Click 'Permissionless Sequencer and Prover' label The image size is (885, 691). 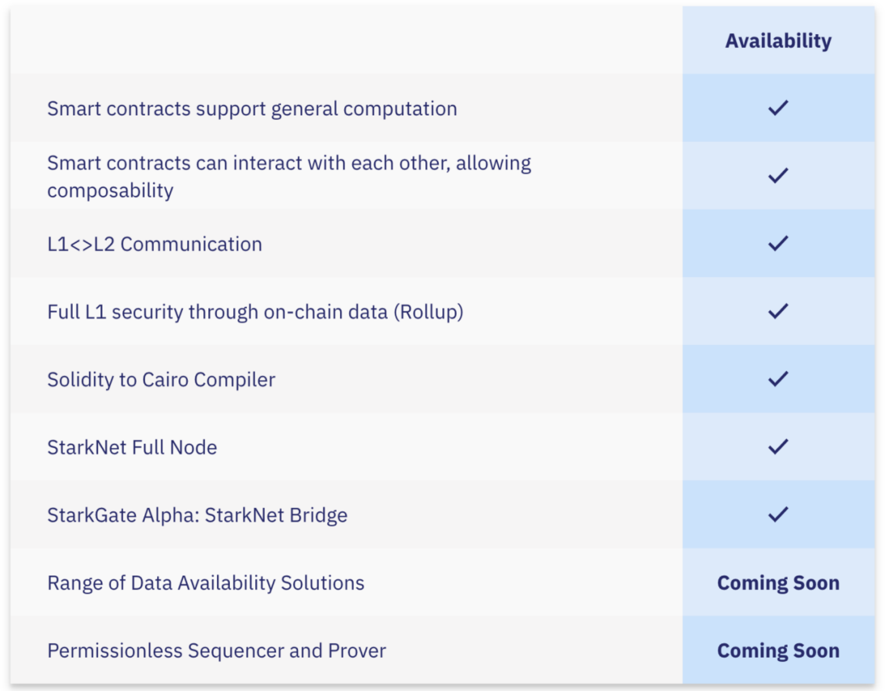(216, 651)
